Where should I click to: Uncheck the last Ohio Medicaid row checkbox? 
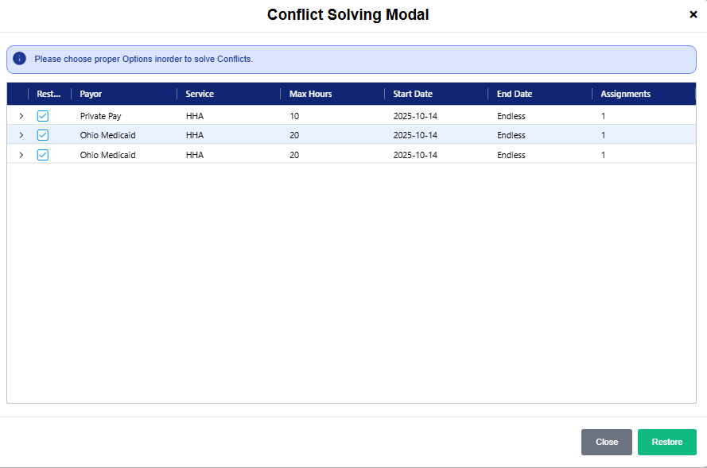click(x=43, y=155)
